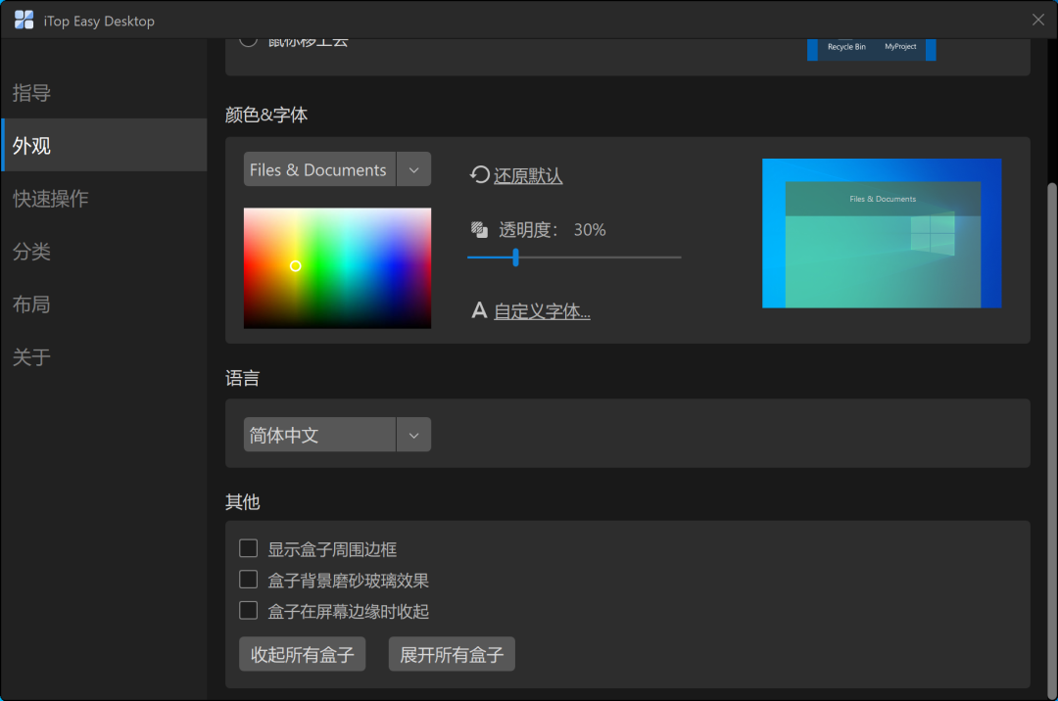Click the iTop Easy Desktop app logo

coord(24,21)
